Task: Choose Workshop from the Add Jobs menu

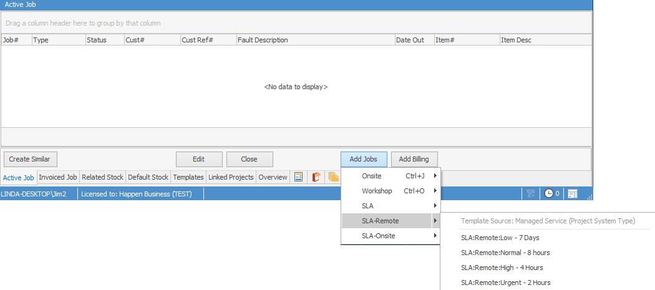Action: [391, 191]
